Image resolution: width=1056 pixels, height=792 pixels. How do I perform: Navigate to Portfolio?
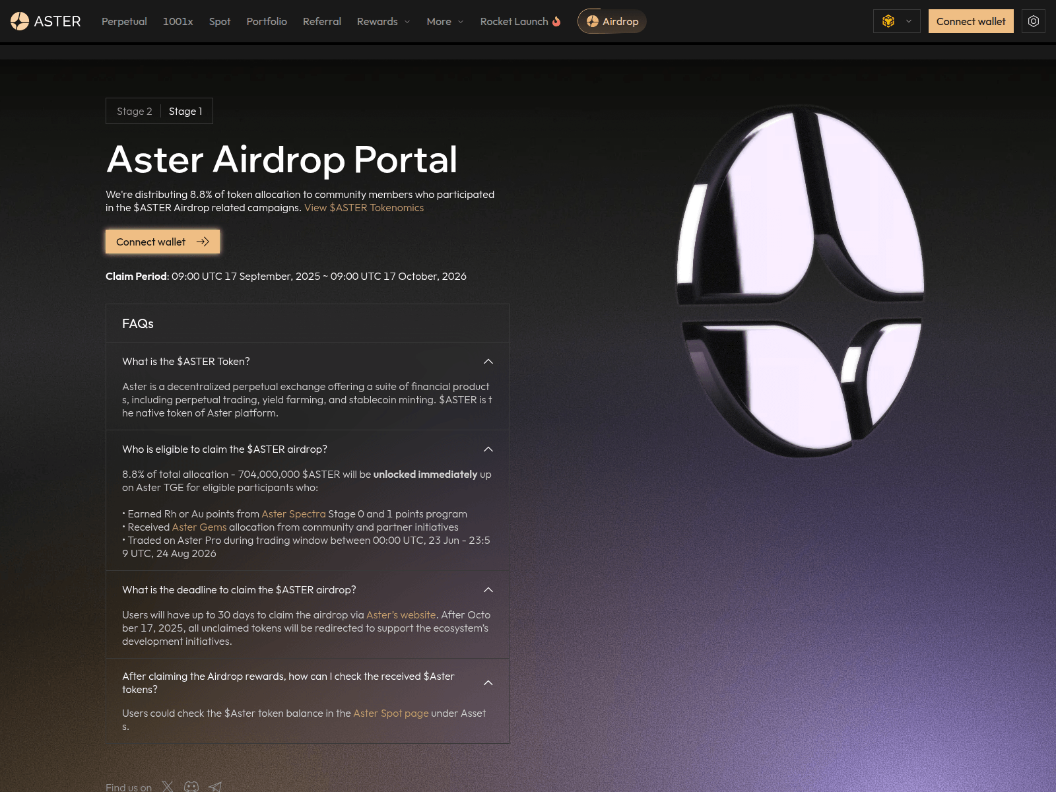point(267,21)
